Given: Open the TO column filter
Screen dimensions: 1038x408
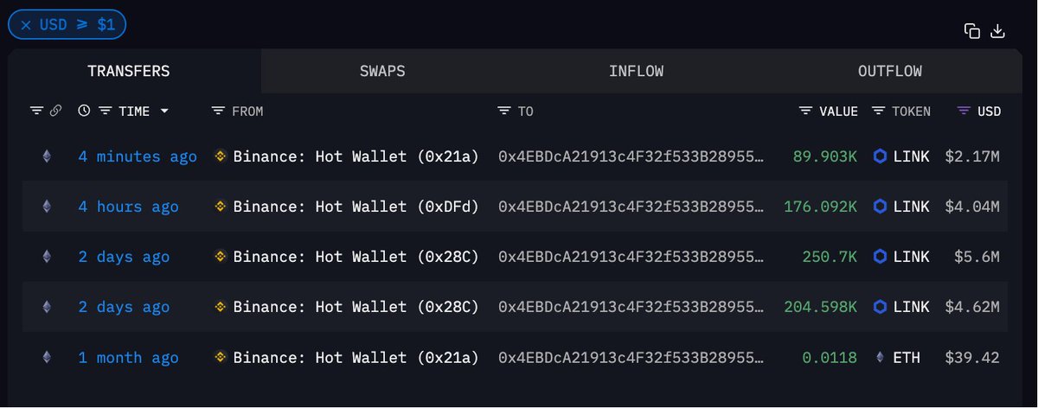Looking at the screenshot, I should pyautogui.click(x=504, y=111).
